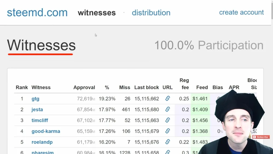Click the APR column header

tap(234, 87)
